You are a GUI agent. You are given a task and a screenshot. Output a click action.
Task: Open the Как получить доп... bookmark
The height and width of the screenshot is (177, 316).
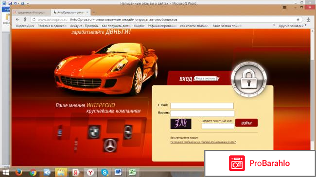[x=116, y=26]
